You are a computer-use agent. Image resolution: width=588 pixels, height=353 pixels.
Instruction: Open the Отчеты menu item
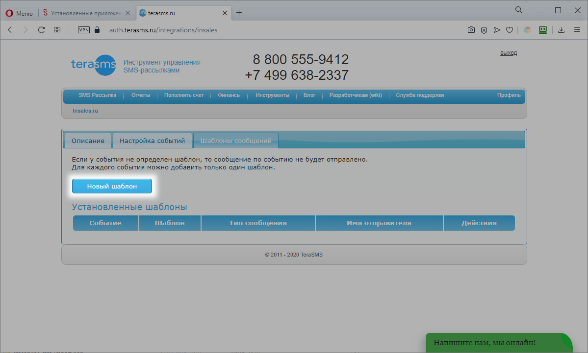[141, 95]
